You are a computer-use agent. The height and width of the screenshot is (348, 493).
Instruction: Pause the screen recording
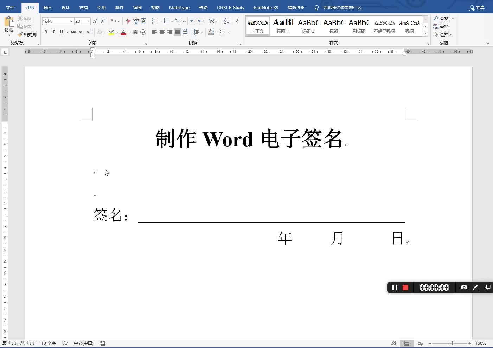pos(395,288)
